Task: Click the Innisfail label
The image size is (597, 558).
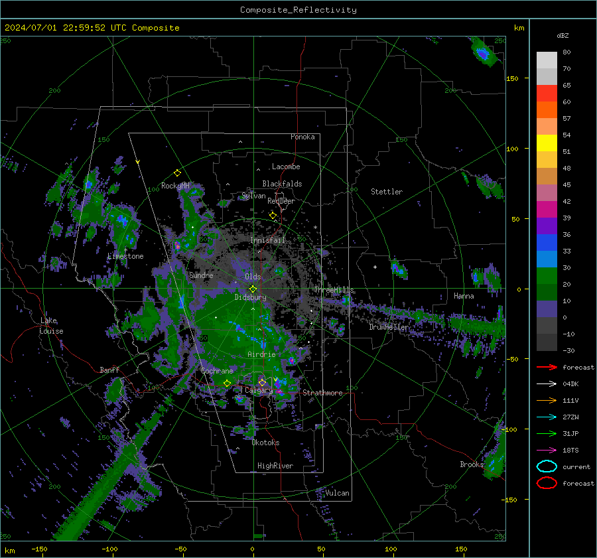Action: click(x=267, y=240)
